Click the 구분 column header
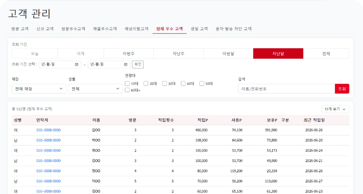Screen dimensions: 363x194 [x=285, y=120]
